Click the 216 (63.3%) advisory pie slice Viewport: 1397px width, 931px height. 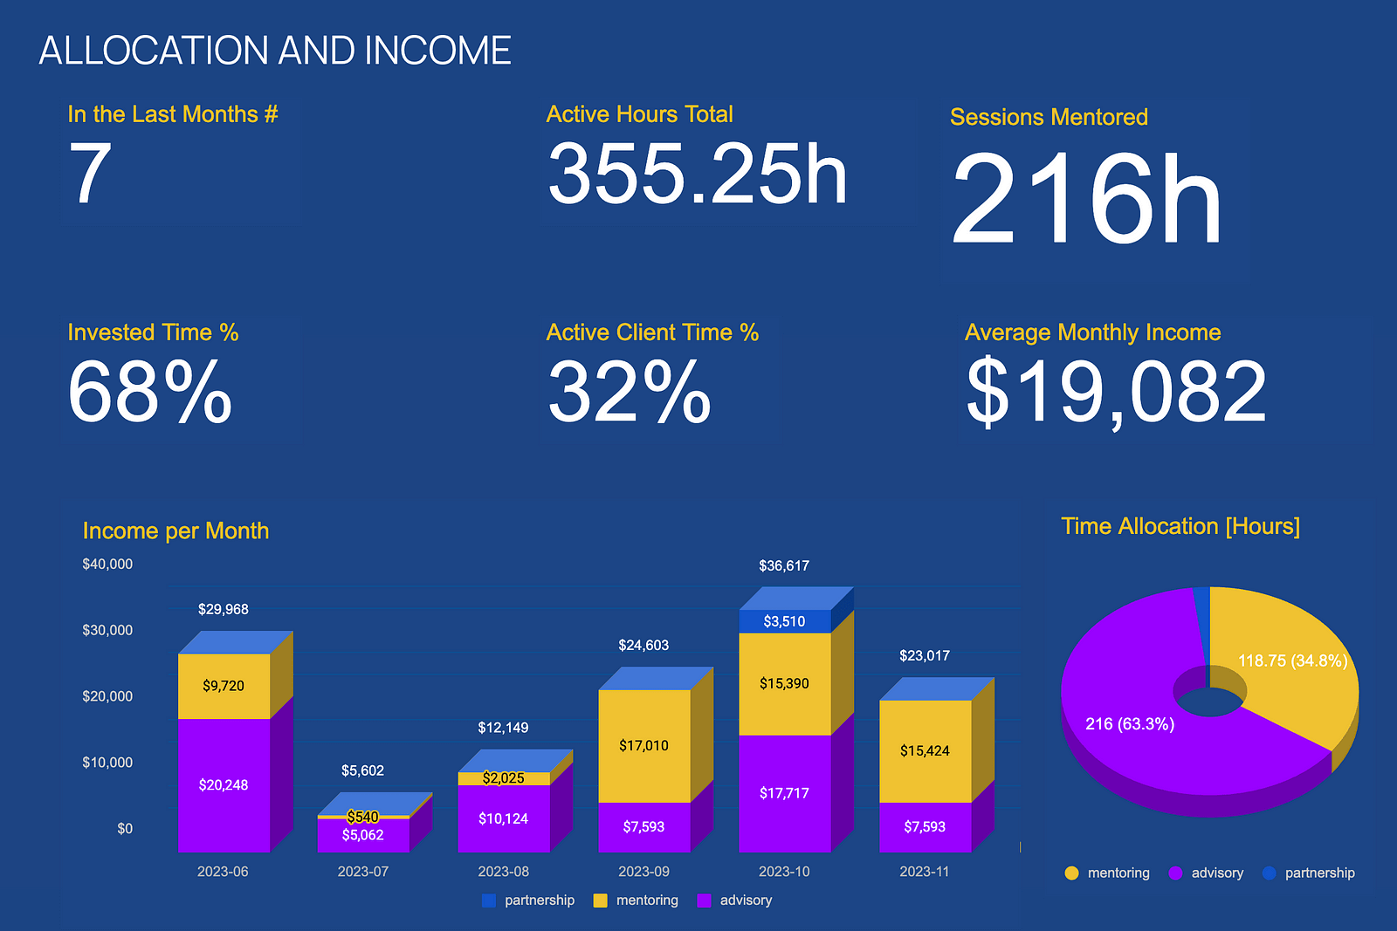1130,724
